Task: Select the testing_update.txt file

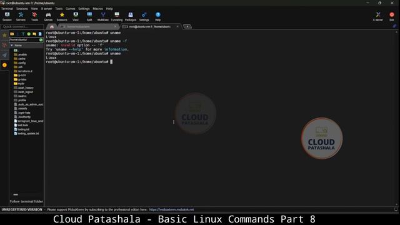Action: point(26,133)
